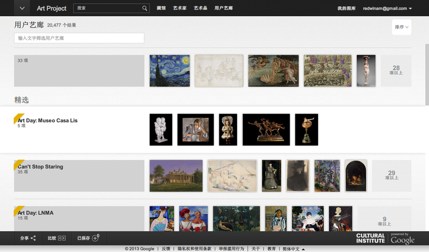
Task: Open the 简体中文 language selector
Action: click(x=293, y=249)
